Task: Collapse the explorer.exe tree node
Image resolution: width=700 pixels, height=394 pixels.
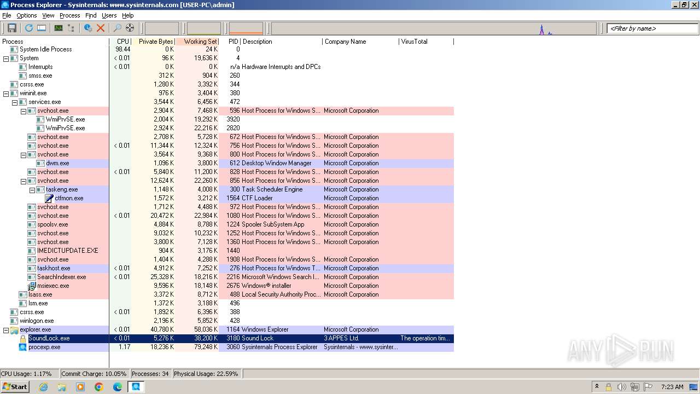Action: 6,329
